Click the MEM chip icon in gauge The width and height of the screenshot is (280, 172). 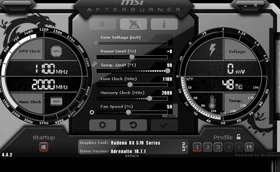coord(56,101)
